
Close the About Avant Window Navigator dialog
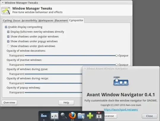point(149,116)
